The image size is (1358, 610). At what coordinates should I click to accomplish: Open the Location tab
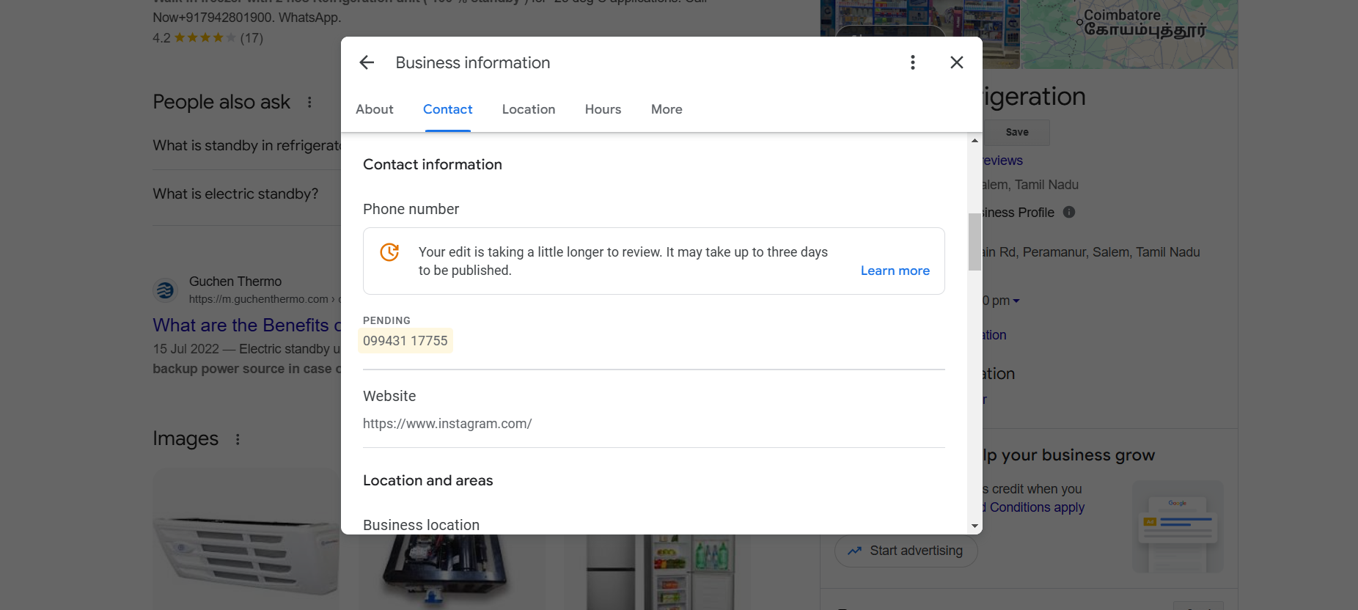point(529,109)
